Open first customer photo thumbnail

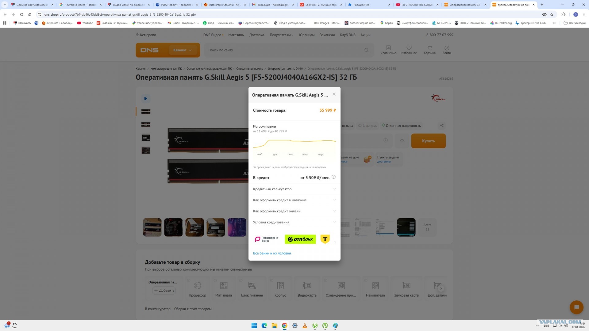[x=152, y=227]
